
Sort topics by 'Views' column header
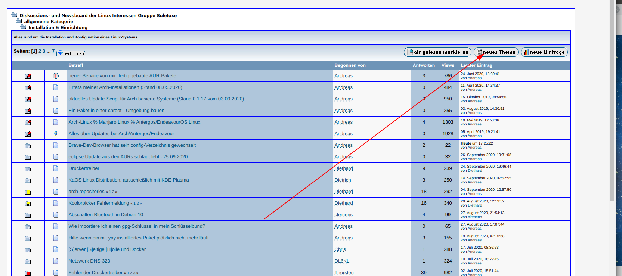coord(448,65)
